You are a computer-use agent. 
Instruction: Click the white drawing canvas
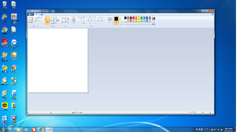coord(58,60)
